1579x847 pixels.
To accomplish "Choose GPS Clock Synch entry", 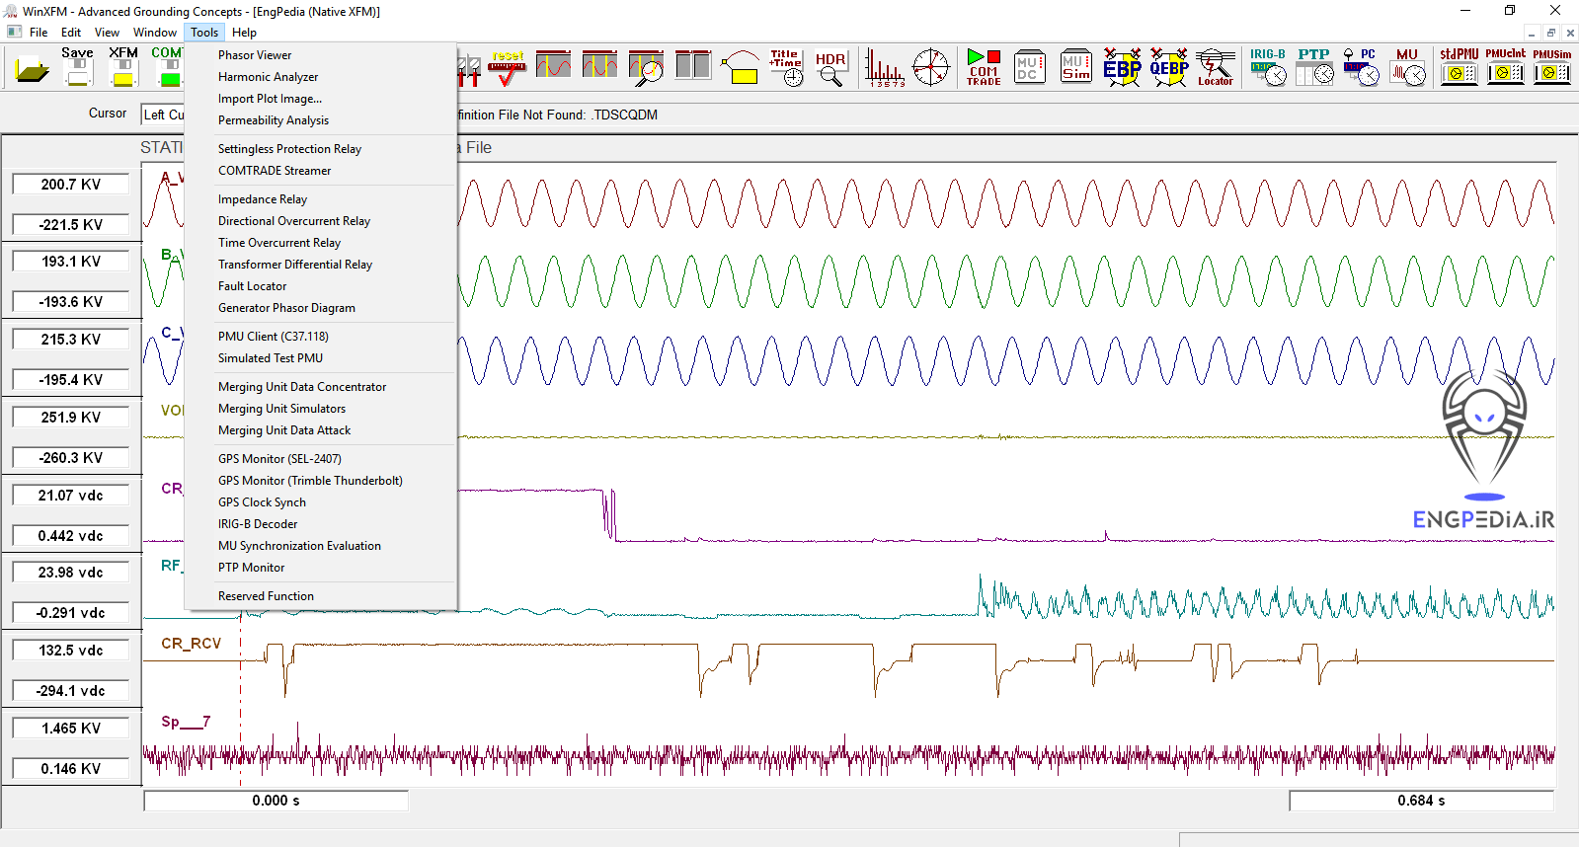I will pos(320,502).
